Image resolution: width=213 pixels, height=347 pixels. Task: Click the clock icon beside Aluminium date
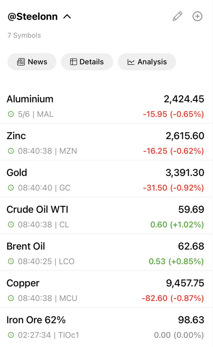pos(11,114)
